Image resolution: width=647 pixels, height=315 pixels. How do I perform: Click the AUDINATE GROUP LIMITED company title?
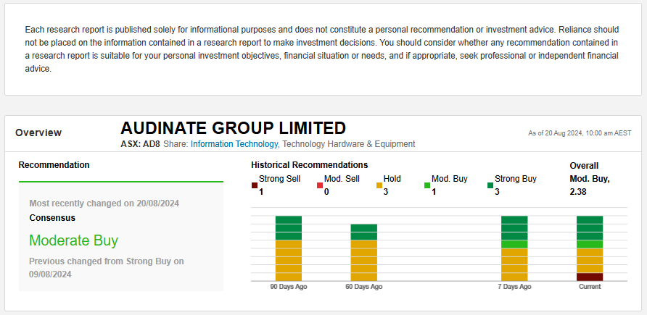tap(233, 128)
